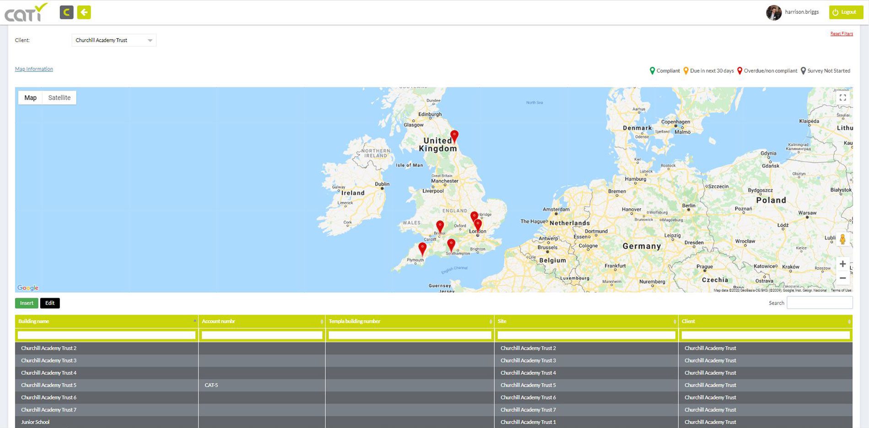Click the red pin on London
Image resolution: width=869 pixels, height=428 pixels.
(x=478, y=225)
